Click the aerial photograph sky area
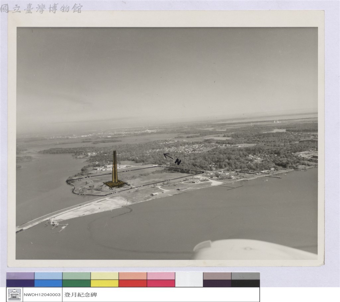This screenshot has width=340, height=302. click(x=167, y=72)
